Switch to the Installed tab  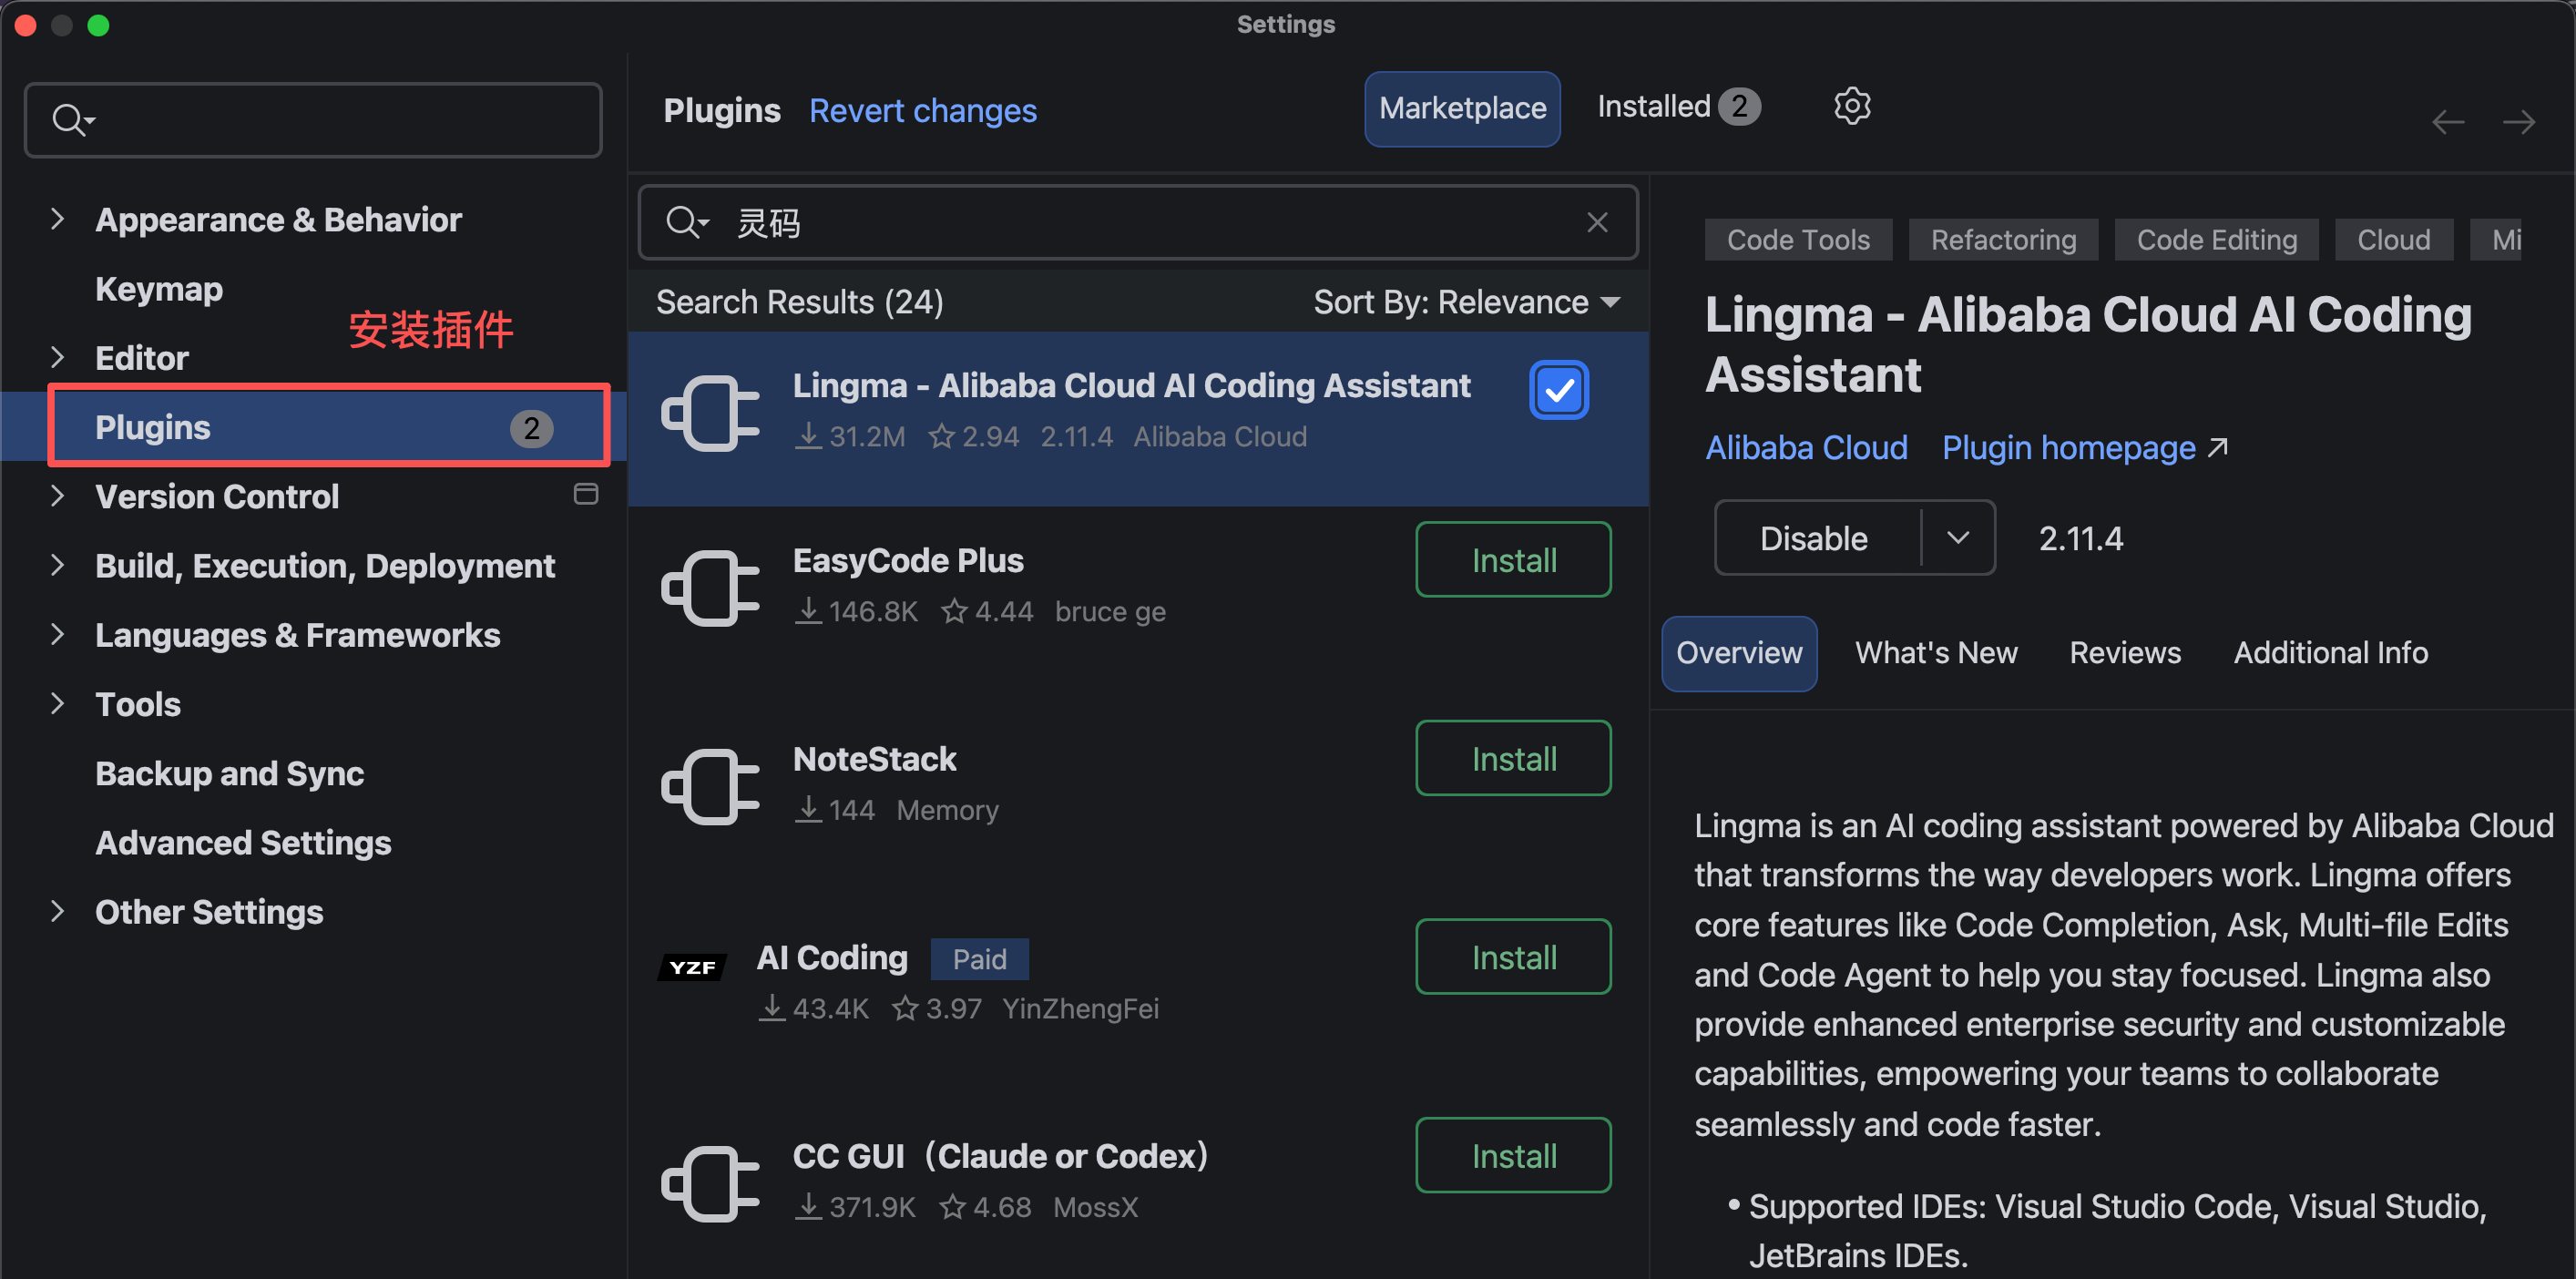coord(1678,106)
